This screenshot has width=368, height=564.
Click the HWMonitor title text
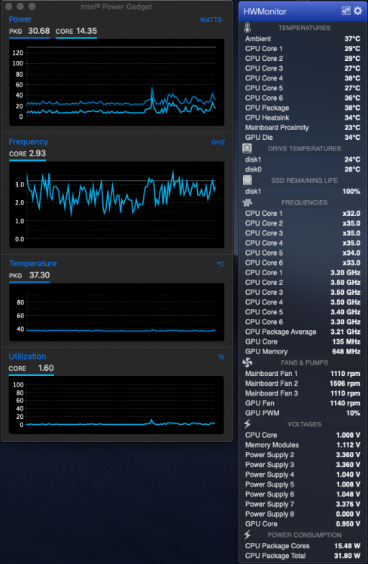[x=265, y=11]
